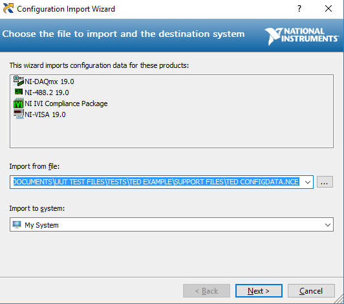
Task: Select the NI IVI Compliance Package entry
Action: [66, 103]
